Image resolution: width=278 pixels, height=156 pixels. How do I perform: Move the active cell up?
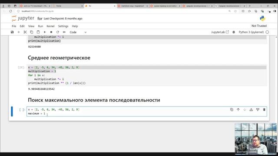point(238,110)
